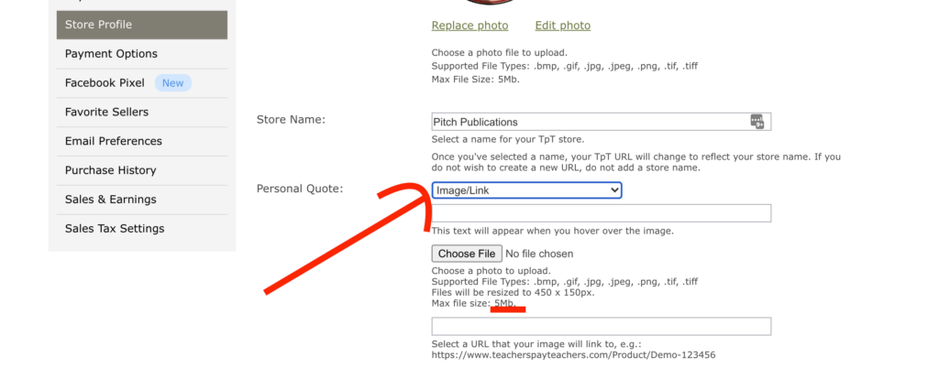This screenshot has height=368, width=939.
Task: Click the Replace photo link
Action: 469,26
